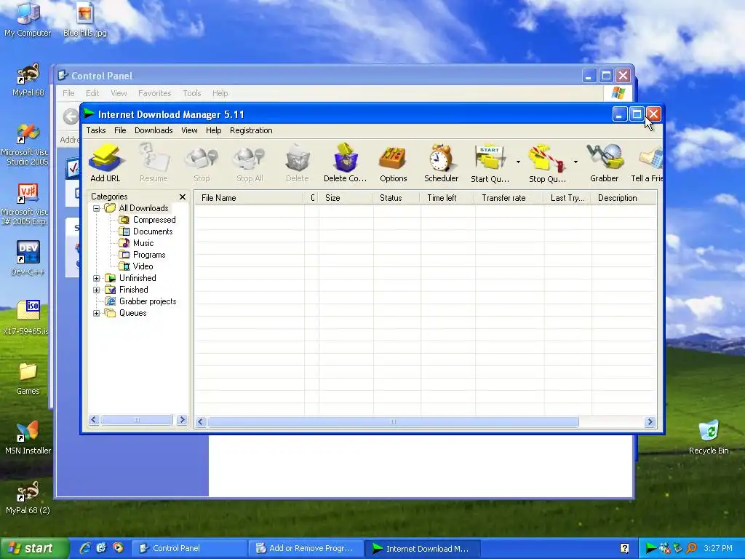The height and width of the screenshot is (559, 745).
Task: Select the All Downloads folder
Action: tap(137, 208)
